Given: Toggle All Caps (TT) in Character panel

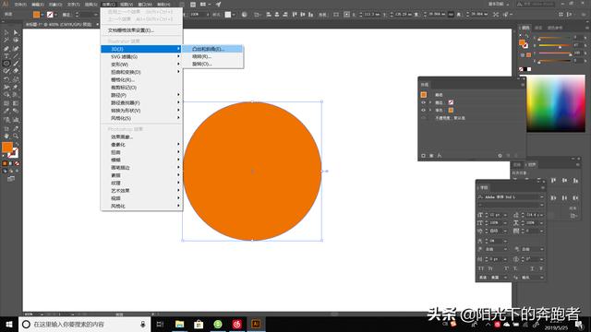Looking at the screenshot, I should pos(481,268).
